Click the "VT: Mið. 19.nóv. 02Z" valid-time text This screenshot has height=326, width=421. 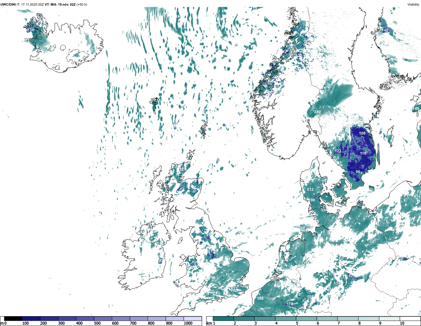click(x=60, y=4)
